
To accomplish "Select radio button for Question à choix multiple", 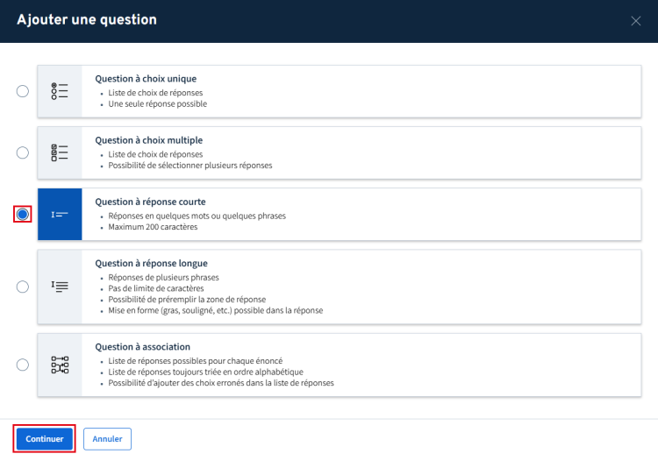I will 23,152.
